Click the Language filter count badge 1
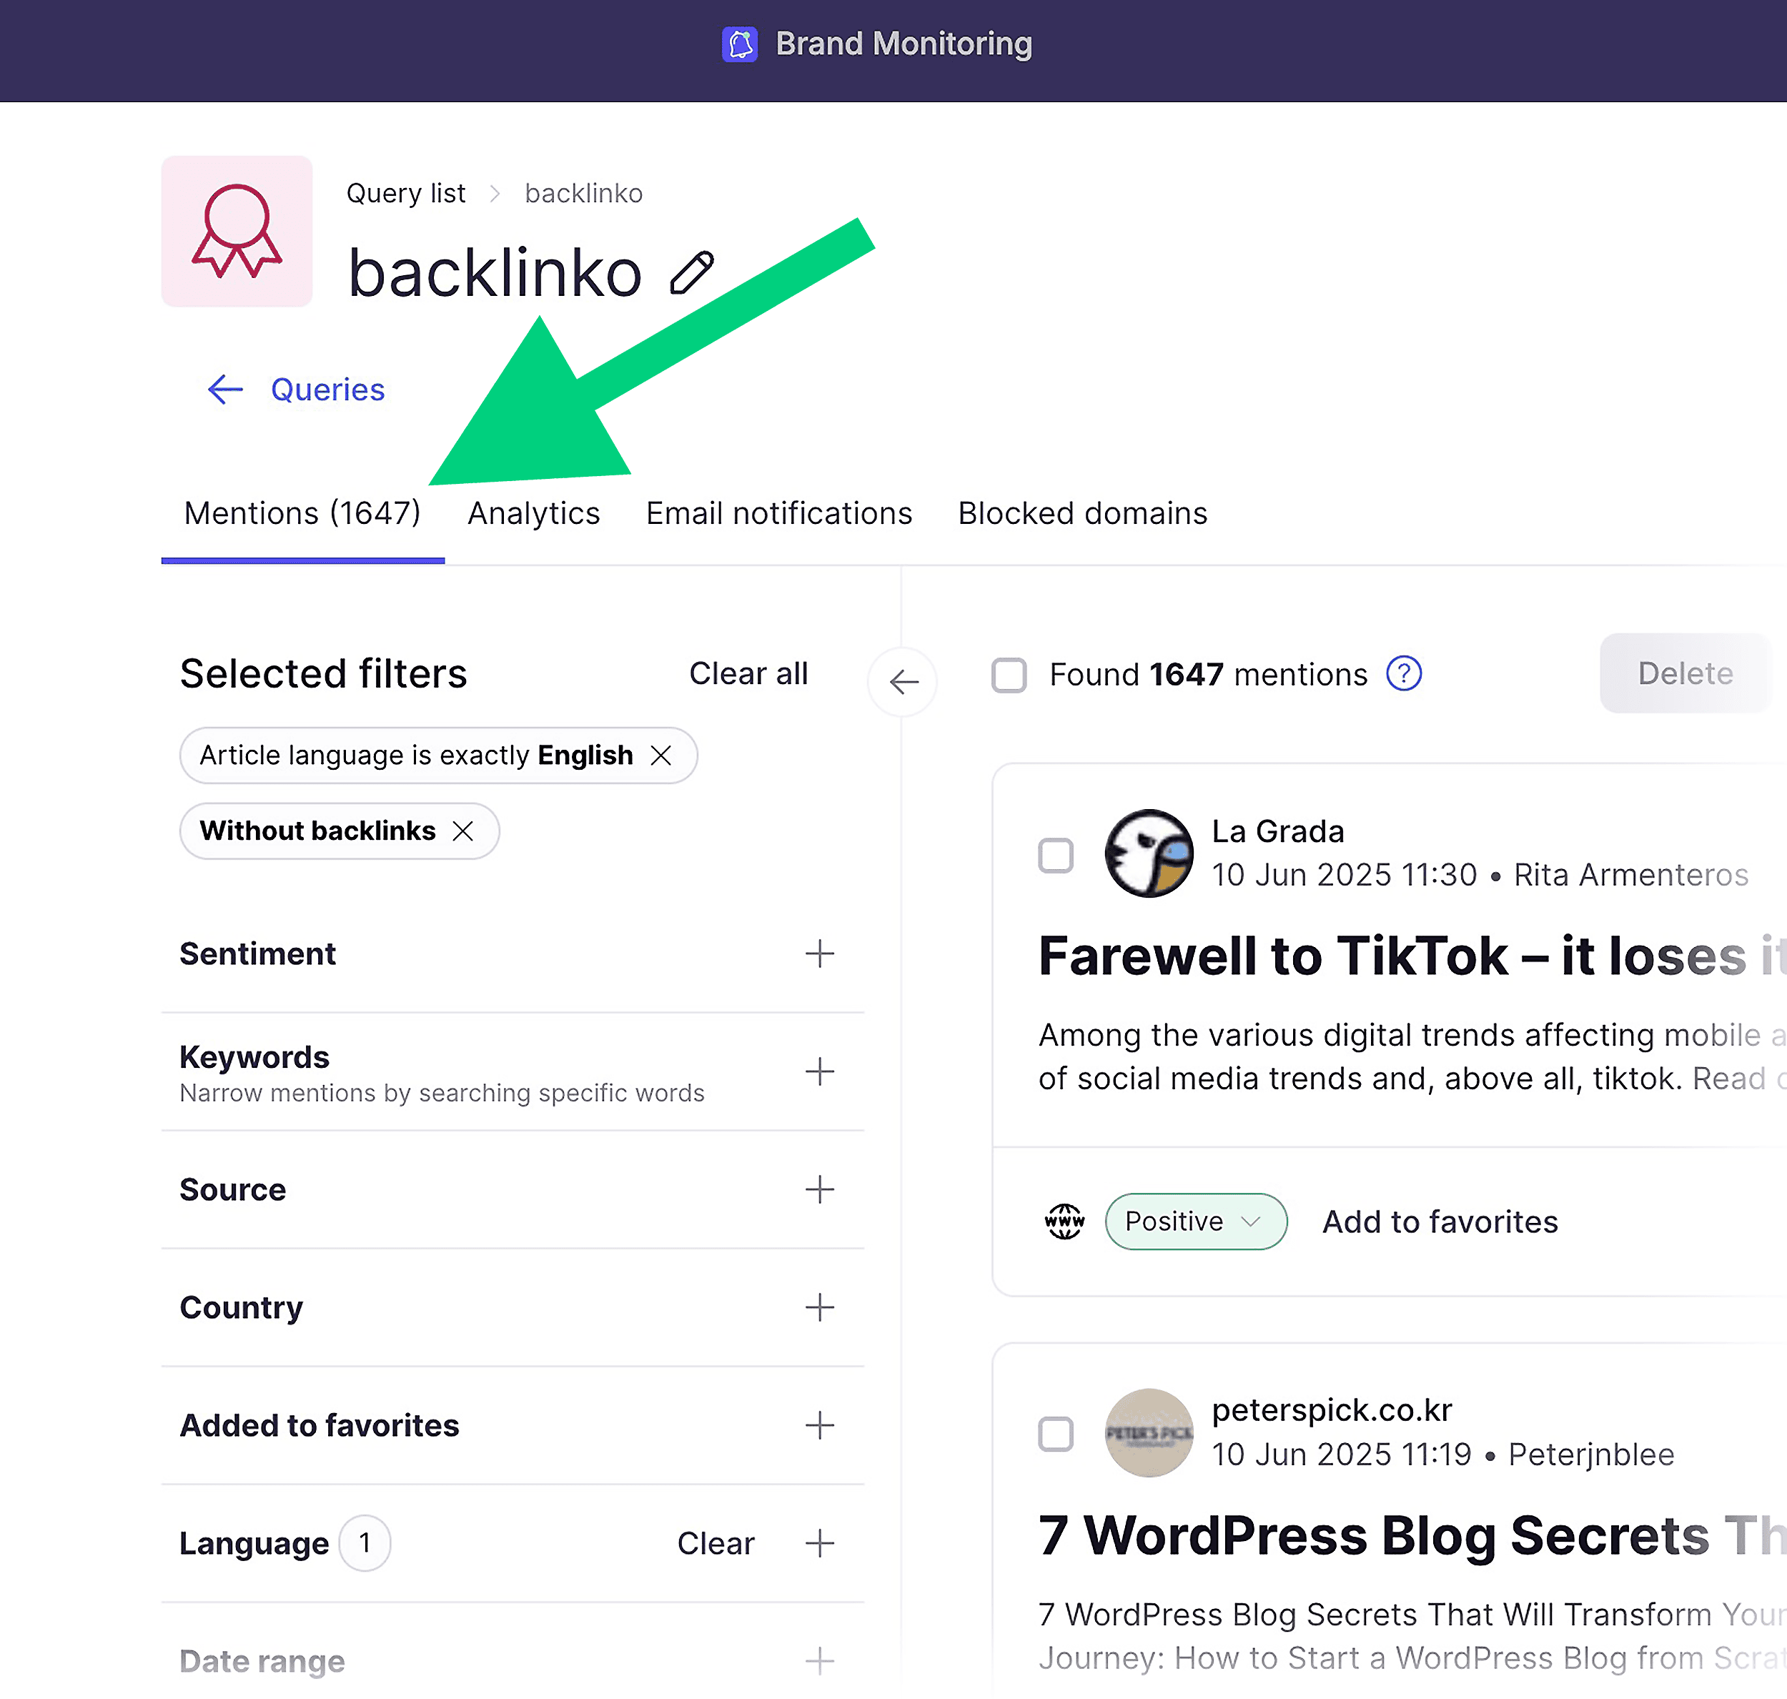 point(365,1542)
